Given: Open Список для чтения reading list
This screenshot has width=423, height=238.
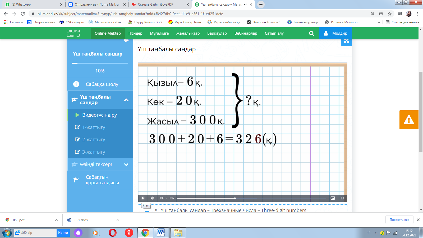Looking at the screenshot, I should click(x=402, y=22).
